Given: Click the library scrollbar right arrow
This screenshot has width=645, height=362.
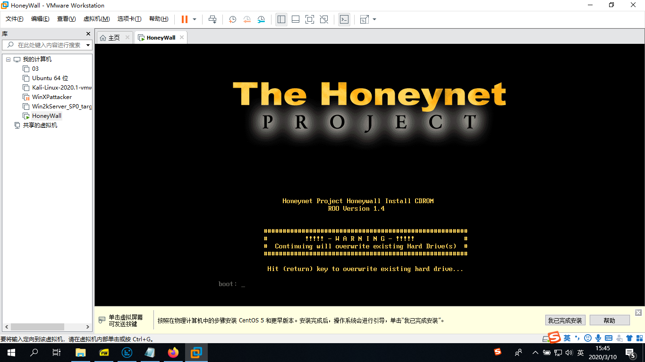Looking at the screenshot, I should tap(87, 327).
